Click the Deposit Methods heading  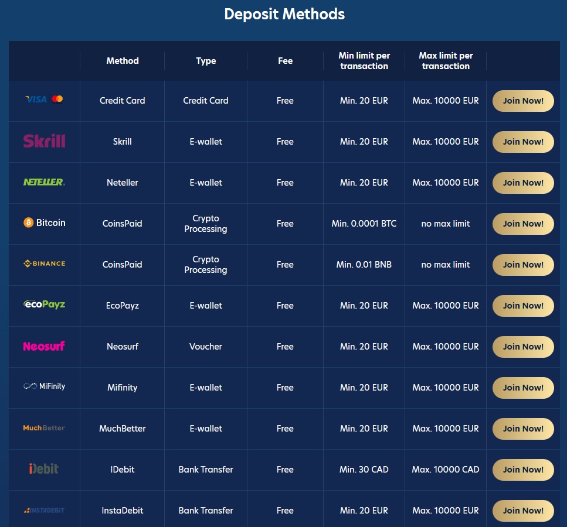coord(284,14)
